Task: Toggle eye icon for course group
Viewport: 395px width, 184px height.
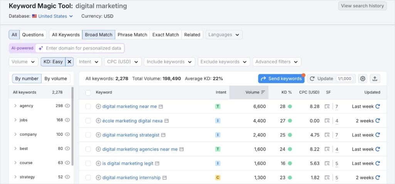Action: click(67, 162)
